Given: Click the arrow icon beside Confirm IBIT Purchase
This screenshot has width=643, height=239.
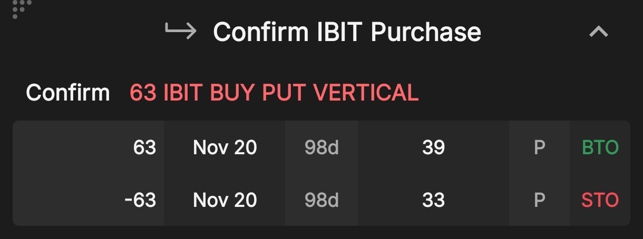Looking at the screenshot, I should (x=181, y=31).
